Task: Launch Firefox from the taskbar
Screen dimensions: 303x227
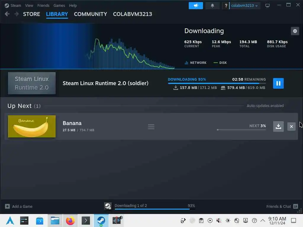Action: 70,220
